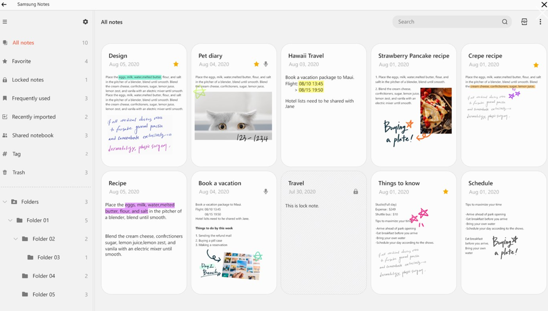Click the Import PDF icon
This screenshot has height=311, width=548.
click(525, 21)
